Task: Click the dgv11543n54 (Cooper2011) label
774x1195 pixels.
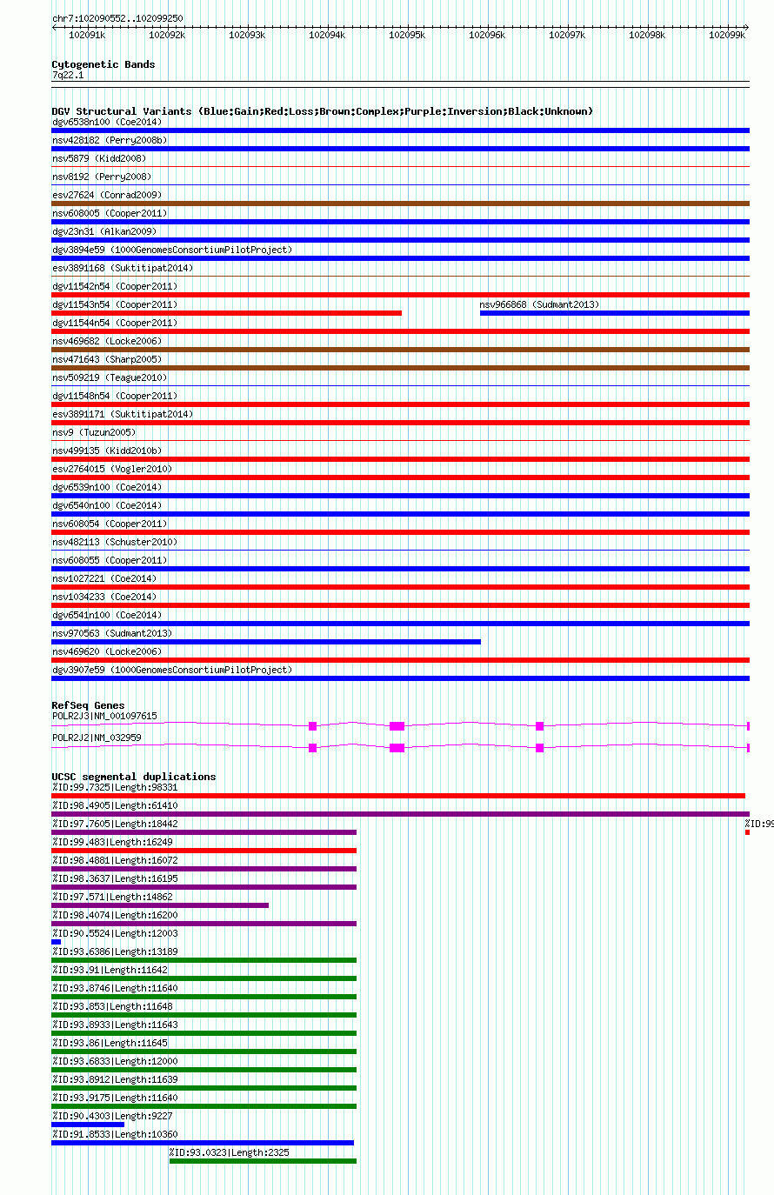Action: [115, 304]
